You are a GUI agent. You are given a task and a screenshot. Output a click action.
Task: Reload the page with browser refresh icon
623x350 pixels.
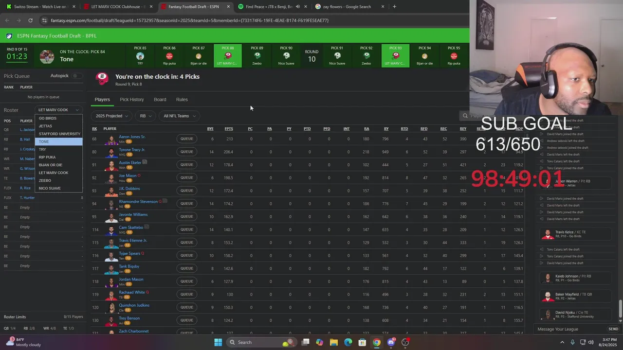[30, 20]
